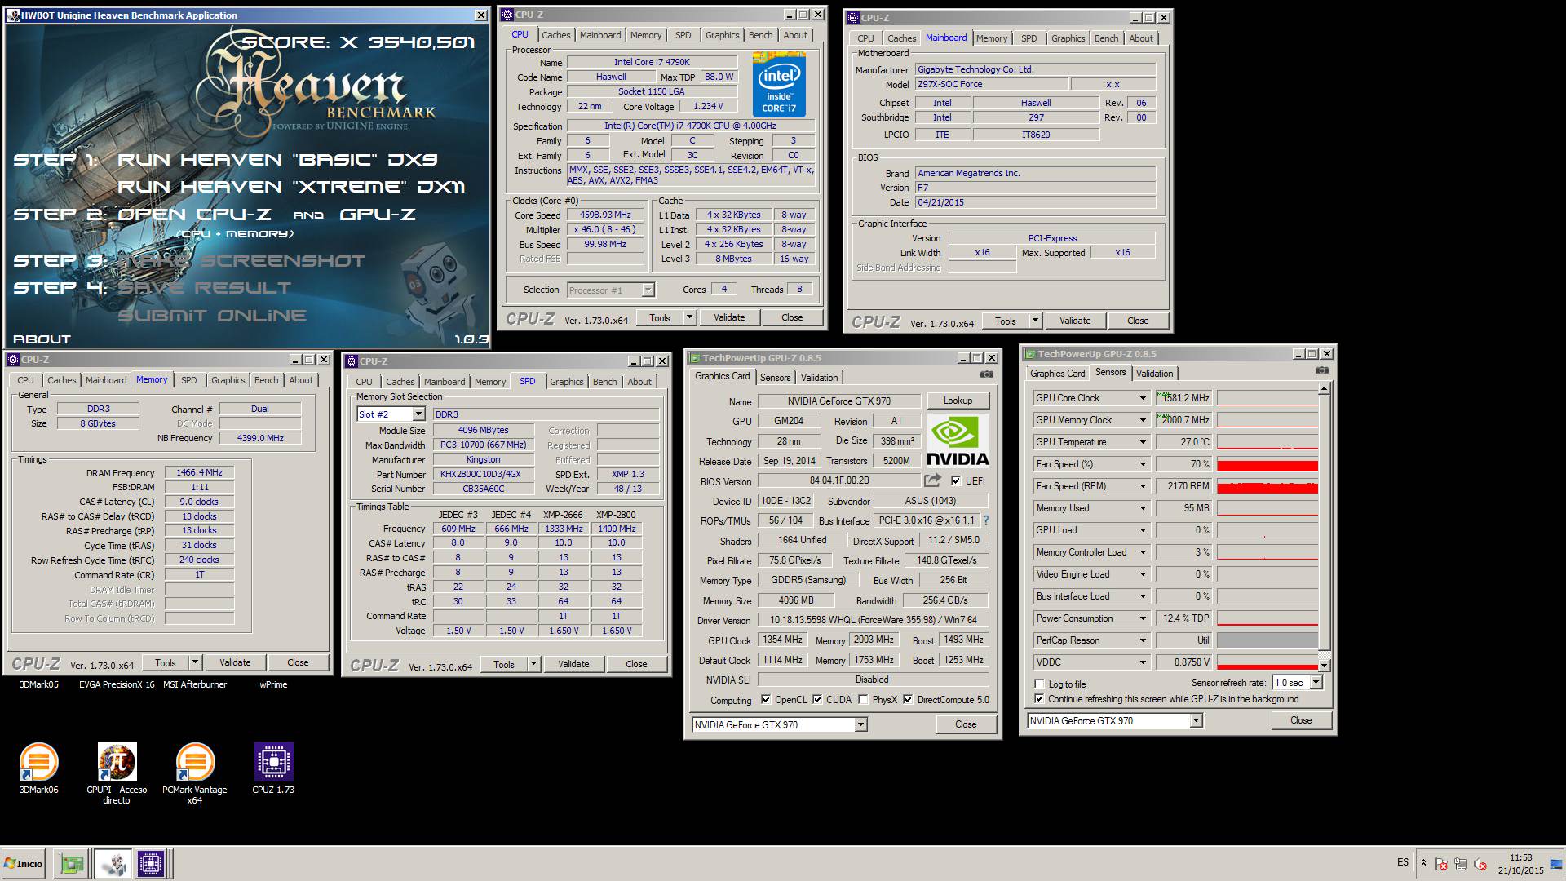Click the share BIOS icon next to BIOS Version
The image size is (1566, 881).
[x=932, y=480]
